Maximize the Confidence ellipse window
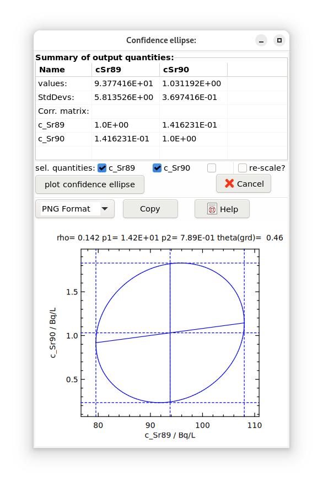323x485 pixels. [279, 40]
